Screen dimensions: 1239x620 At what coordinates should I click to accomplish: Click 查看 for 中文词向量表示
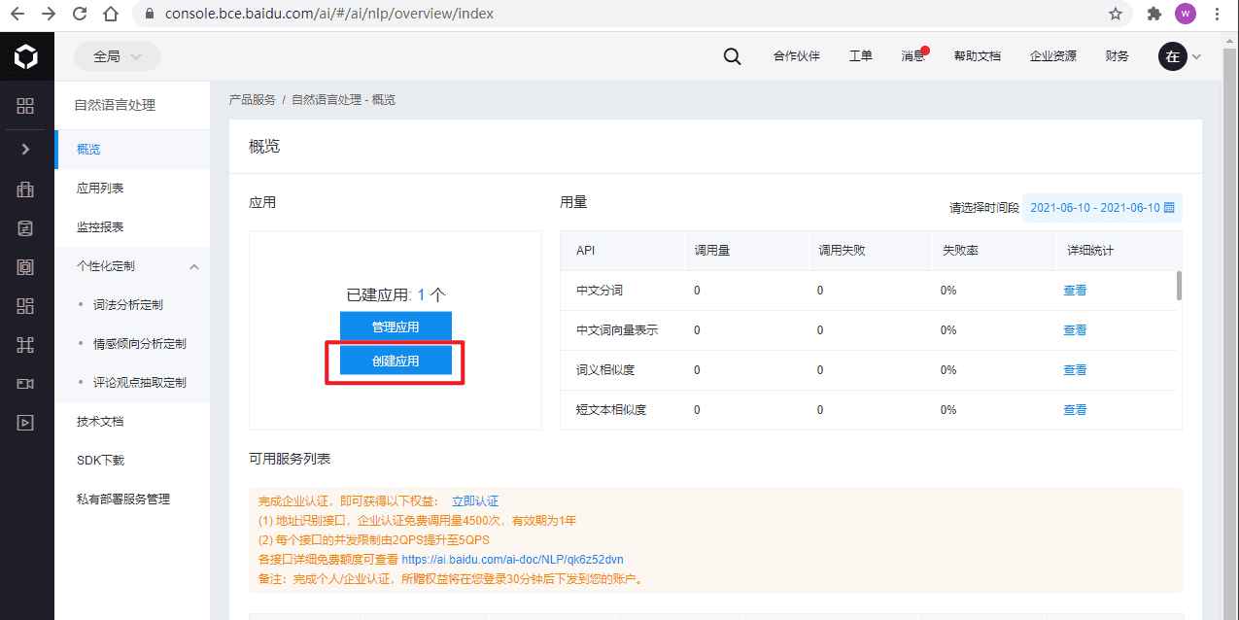click(x=1075, y=330)
